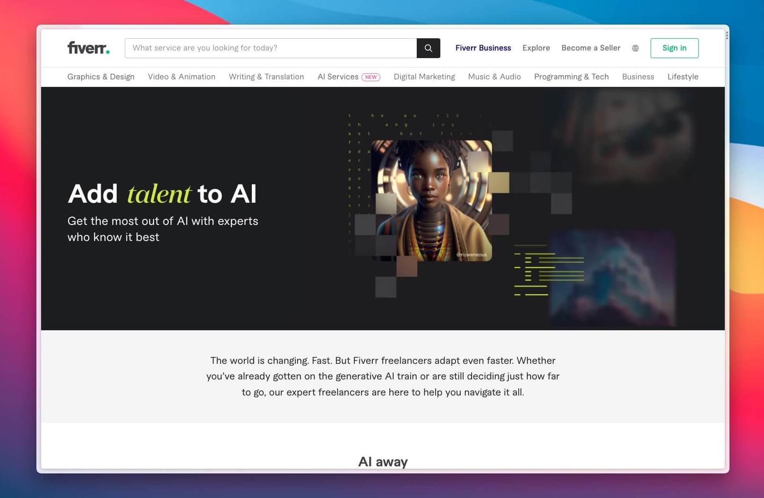This screenshot has height=498, width=764.
Task: Click the 'AI away' heading
Action: (x=383, y=462)
